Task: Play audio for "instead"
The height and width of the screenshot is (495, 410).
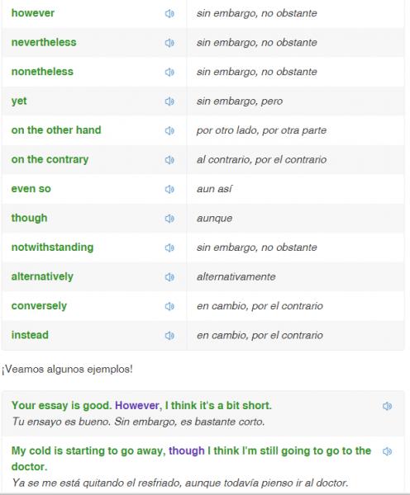Action: pos(169,336)
